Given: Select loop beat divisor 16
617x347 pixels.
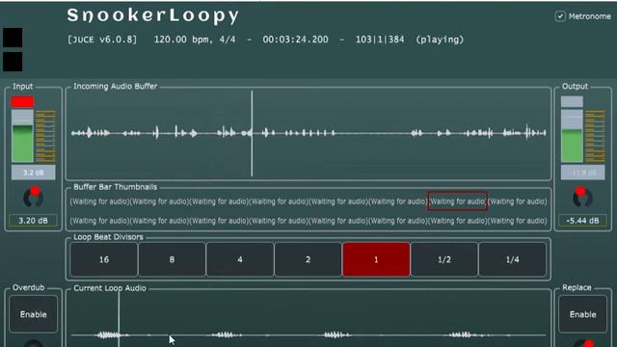Looking at the screenshot, I should pos(104,259).
